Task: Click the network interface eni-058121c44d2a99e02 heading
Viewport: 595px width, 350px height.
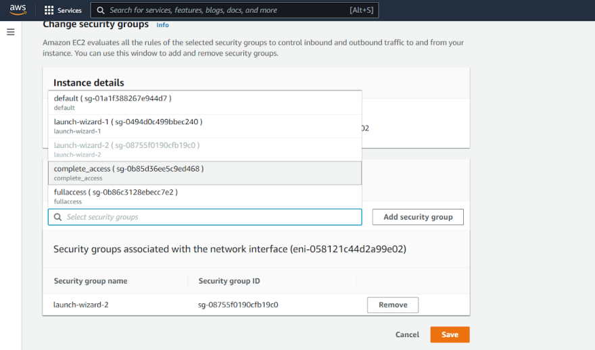Action: point(230,249)
